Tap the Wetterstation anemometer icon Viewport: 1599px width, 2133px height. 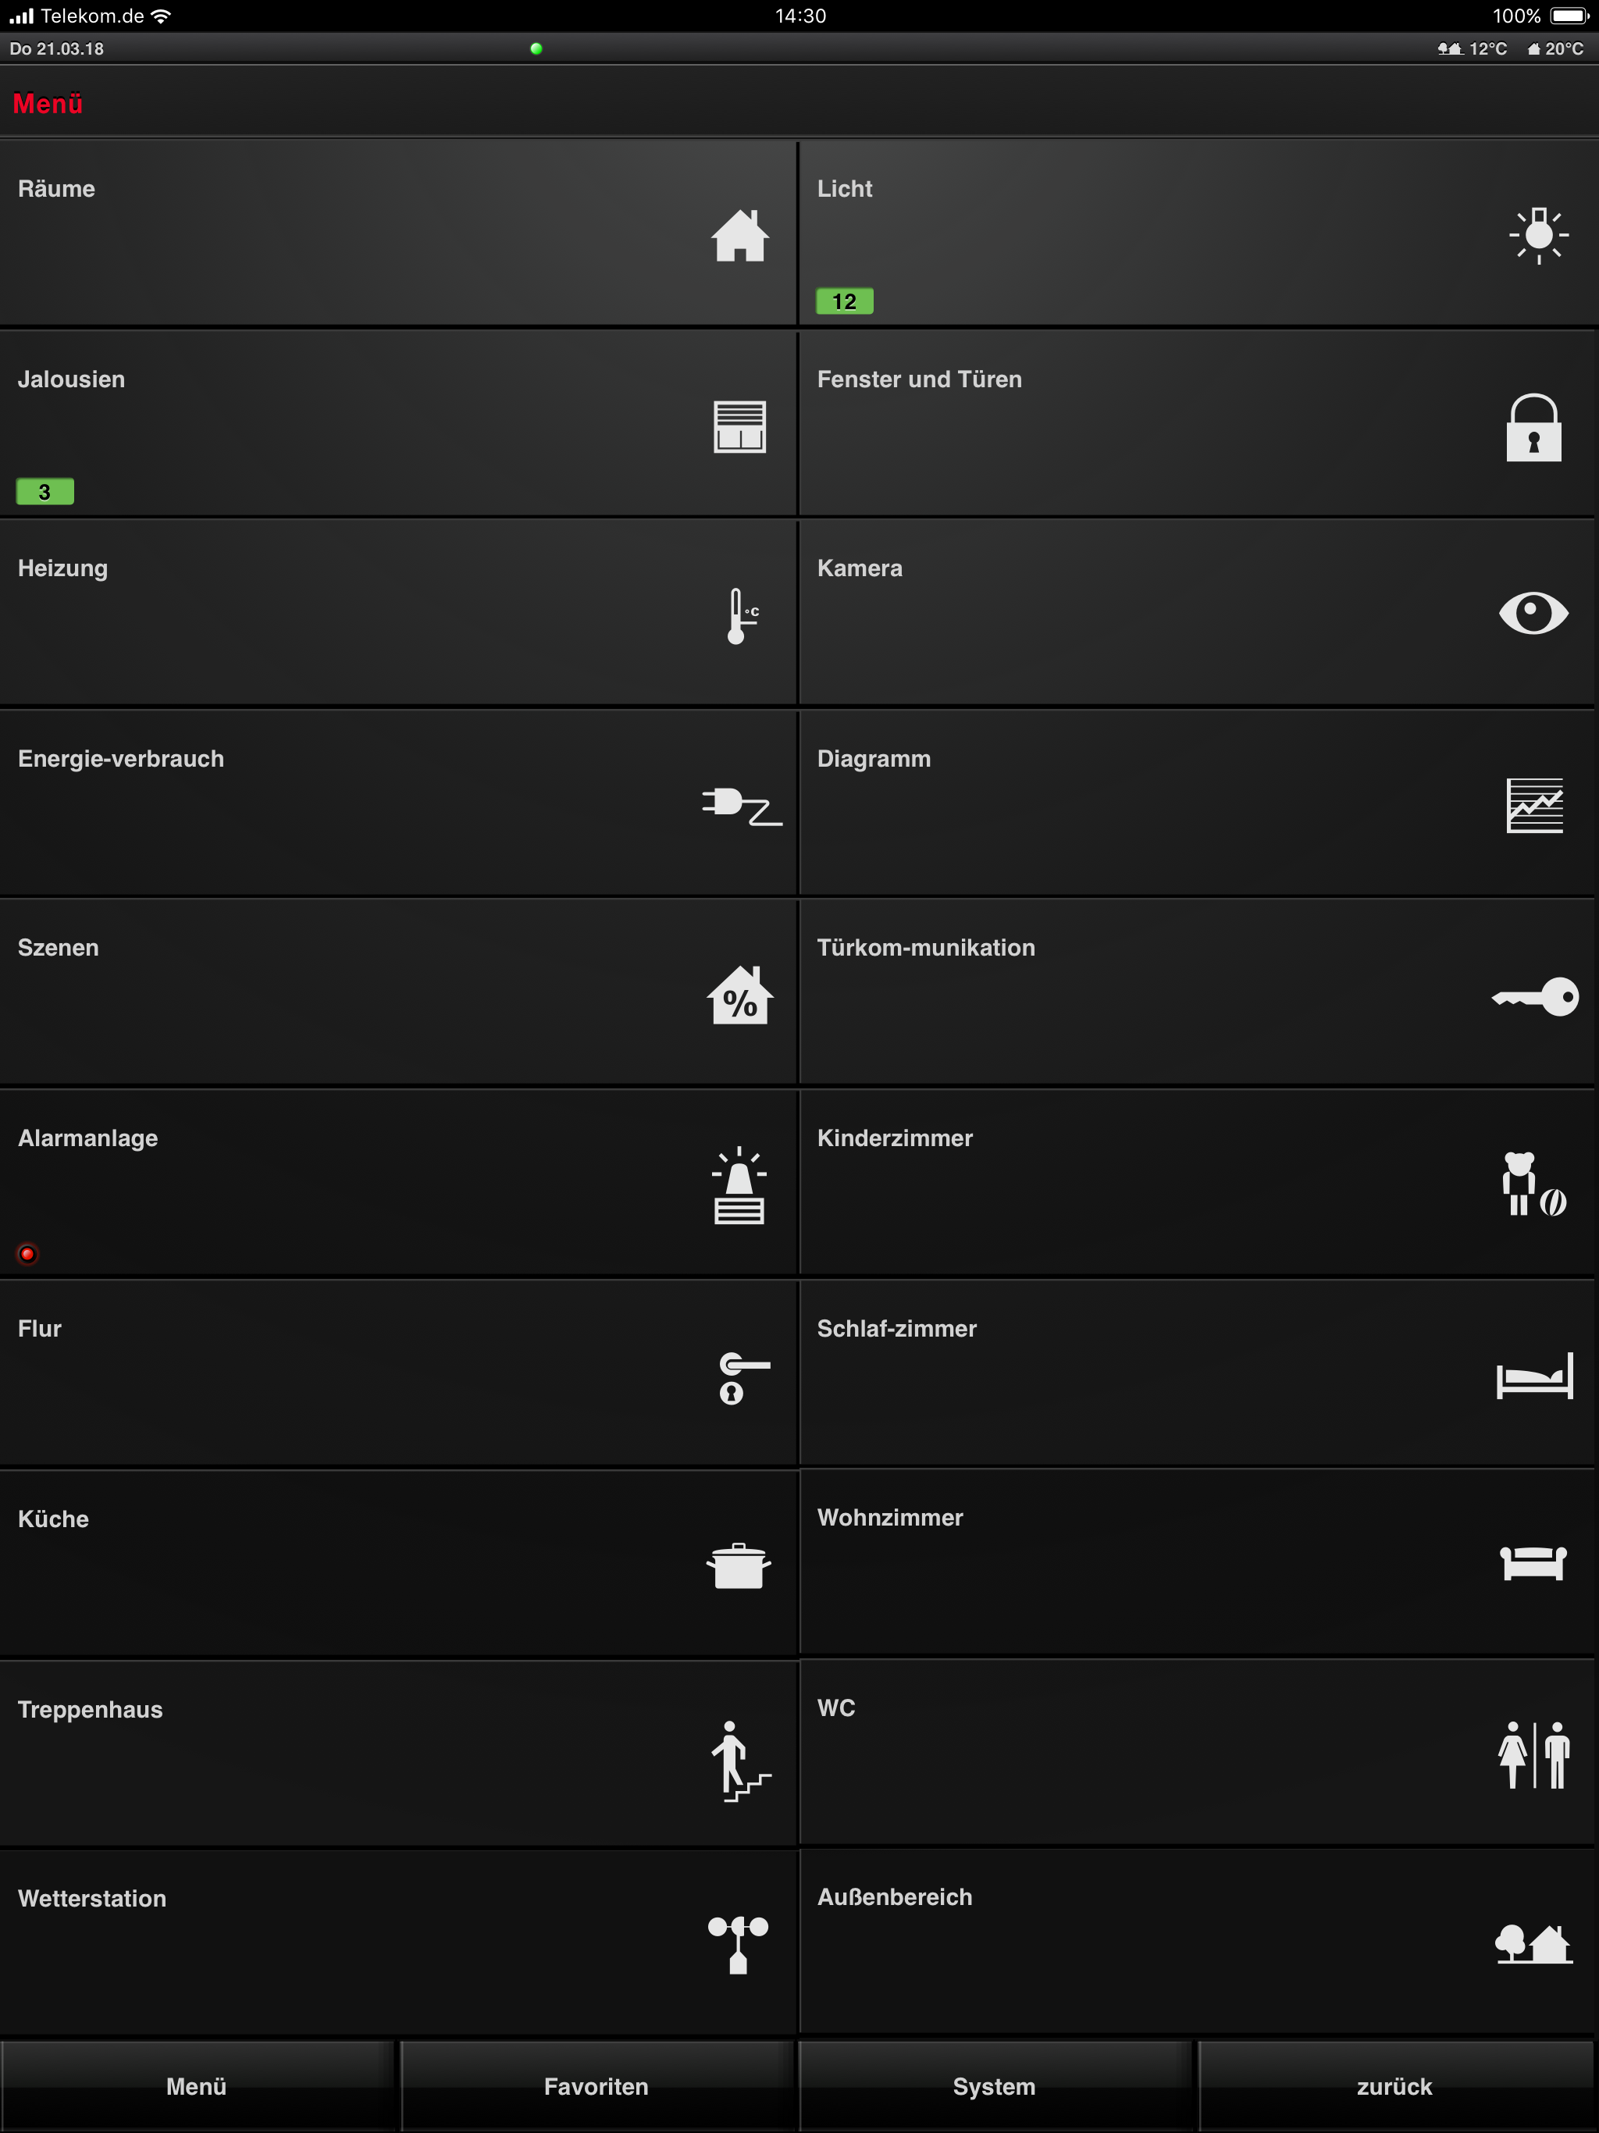[738, 1943]
